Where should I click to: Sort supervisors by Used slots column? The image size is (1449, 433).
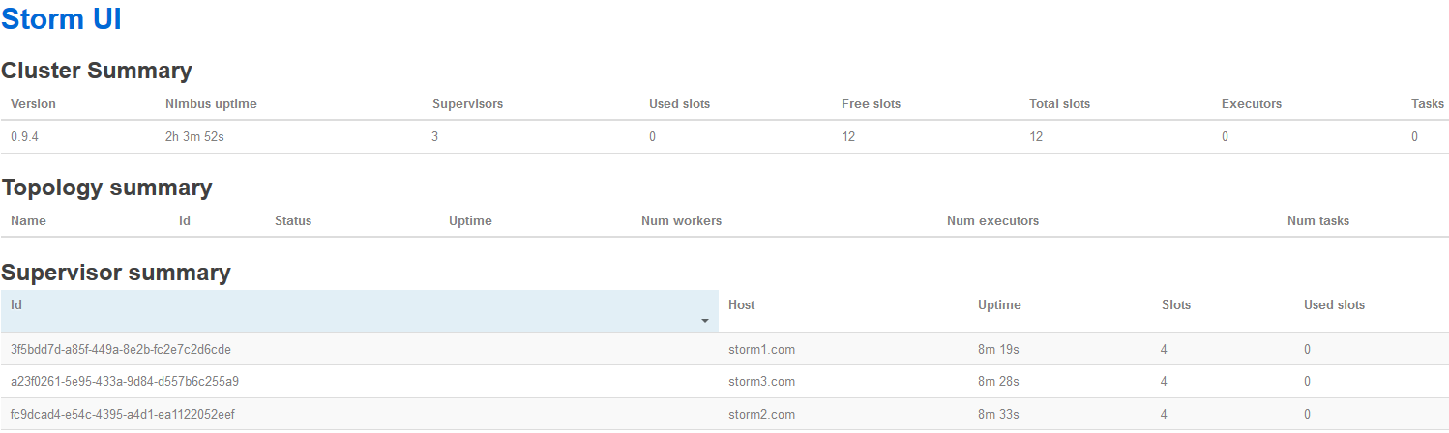(x=1334, y=304)
